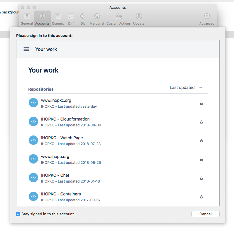Open the Update preferences tab
Viewport: 234px width, 232px height.
139,19
